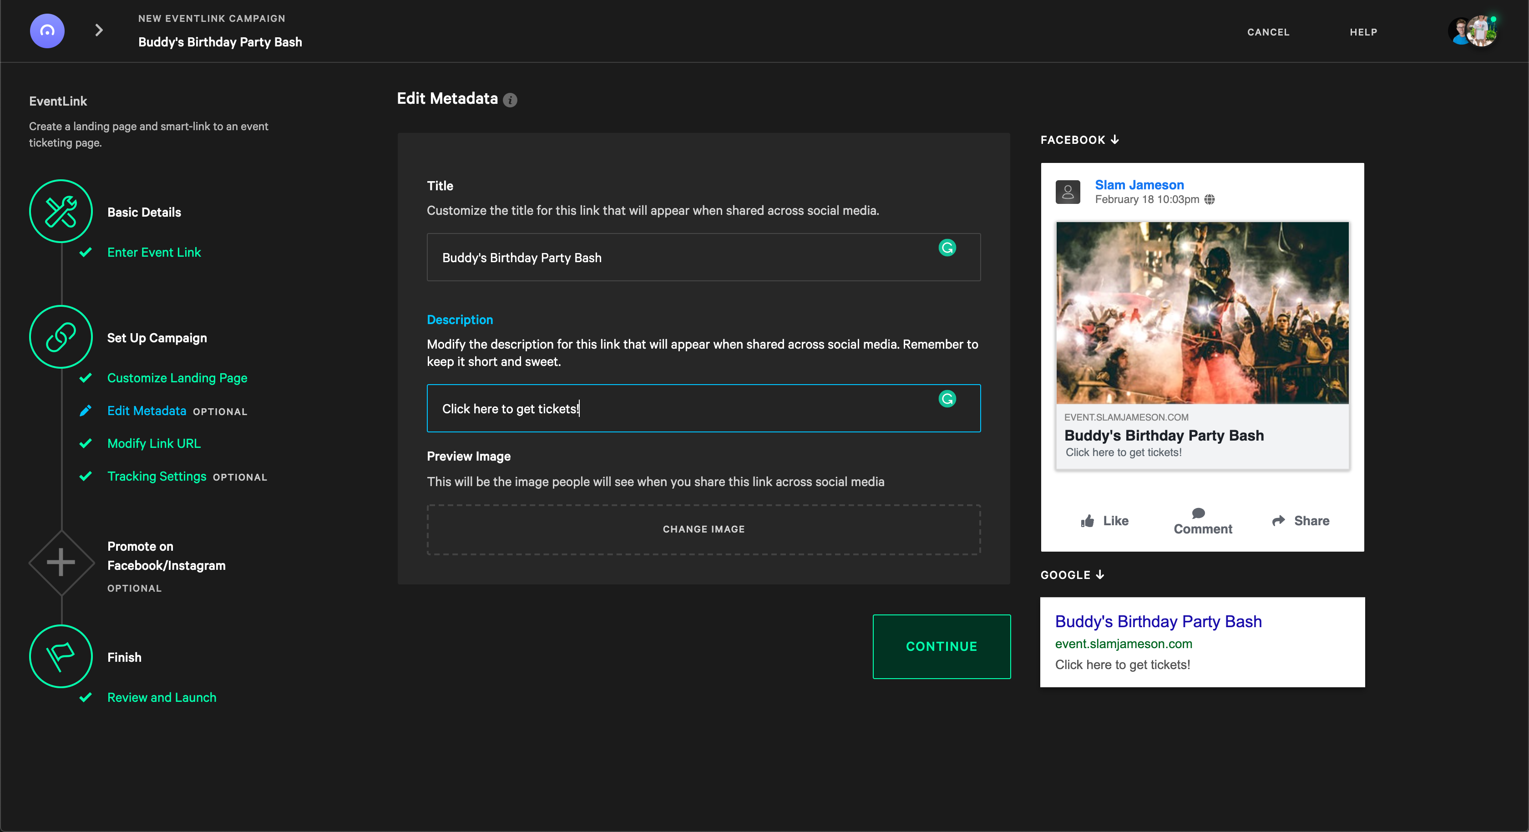
Task: Go to Review and Launch step
Action: pos(162,697)
